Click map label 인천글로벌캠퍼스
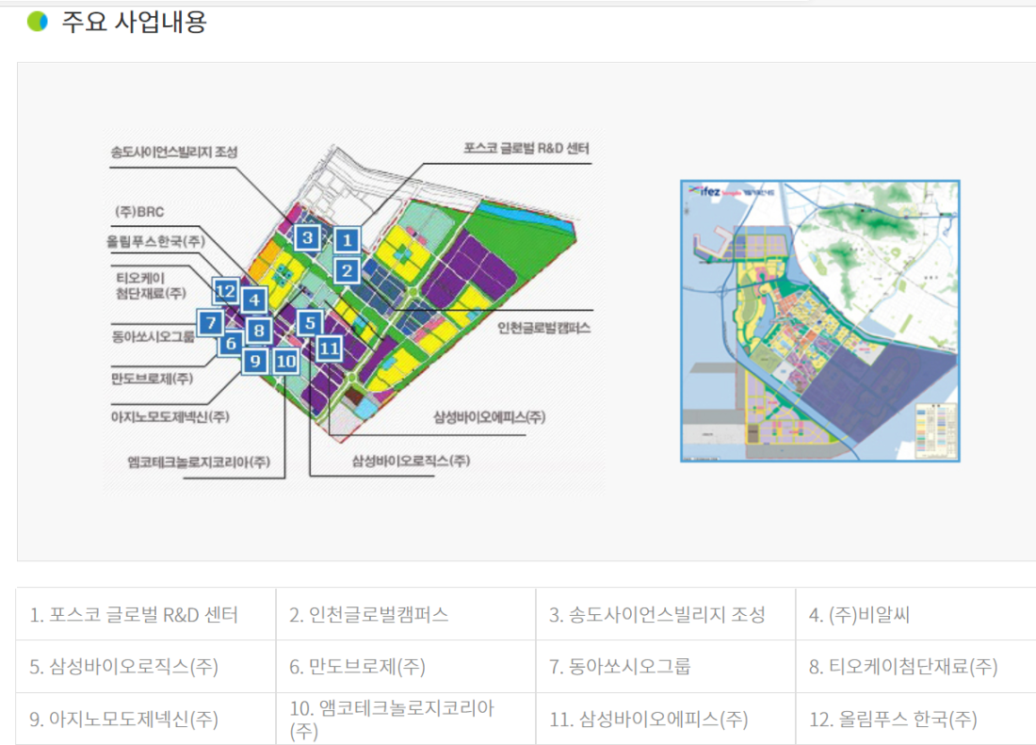This screenshot has width=1036, height=745. pyautogui.click(x=543, y=328)
